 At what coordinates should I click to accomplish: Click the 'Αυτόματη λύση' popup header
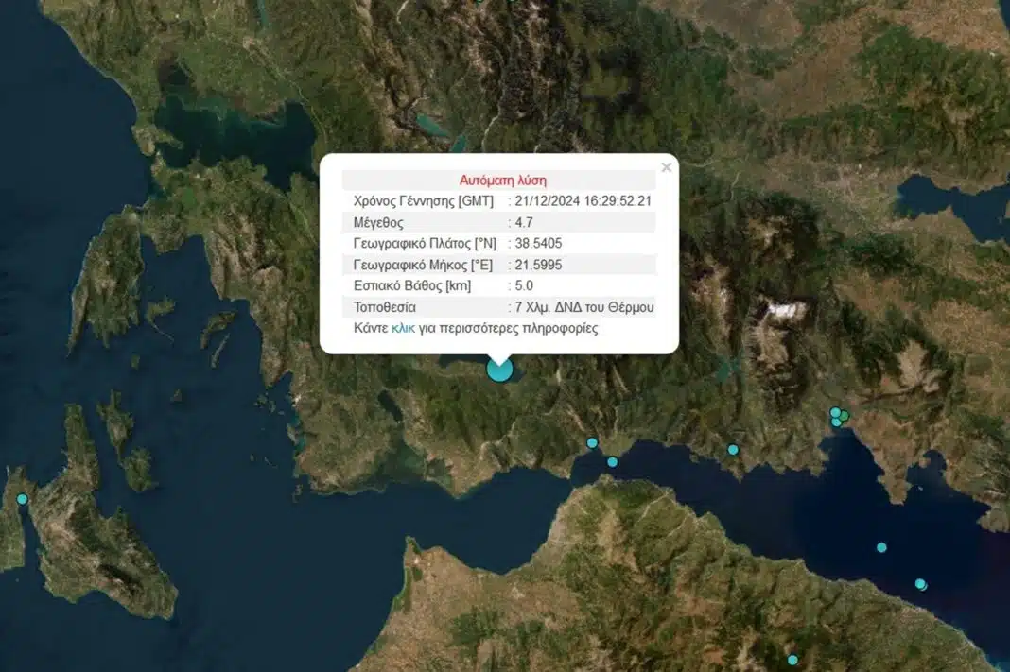click(x=502, y=180)
